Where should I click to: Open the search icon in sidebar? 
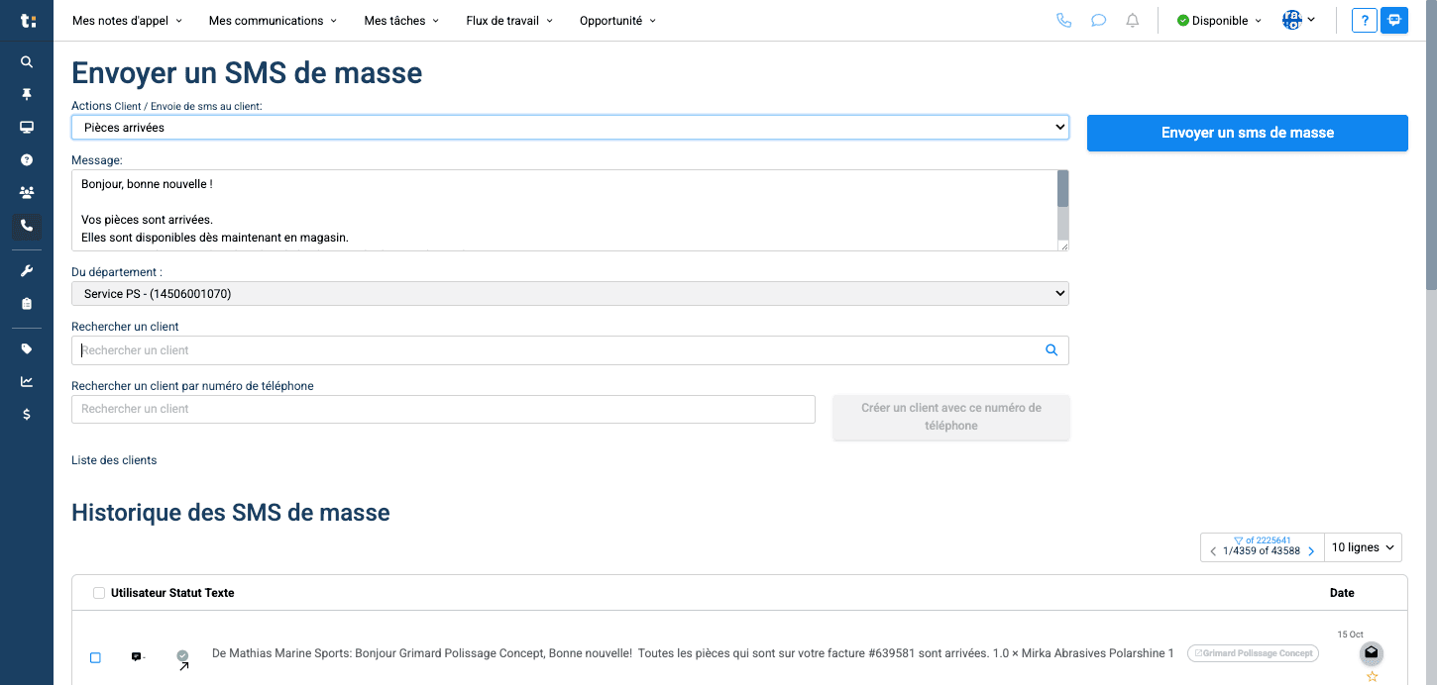click(x=27, y=61)
